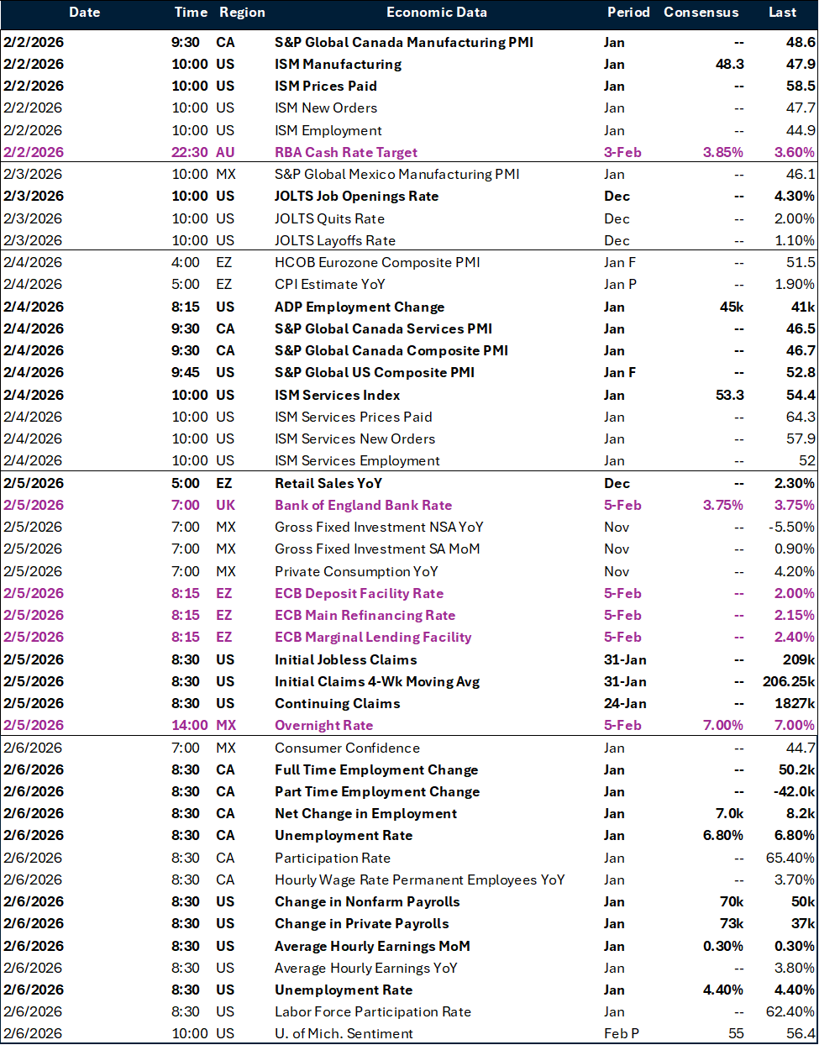
Task: Select 'S&P Global Mexico Manufacturing PMI'
Action: pyautogui.click(x=397, y=174)
